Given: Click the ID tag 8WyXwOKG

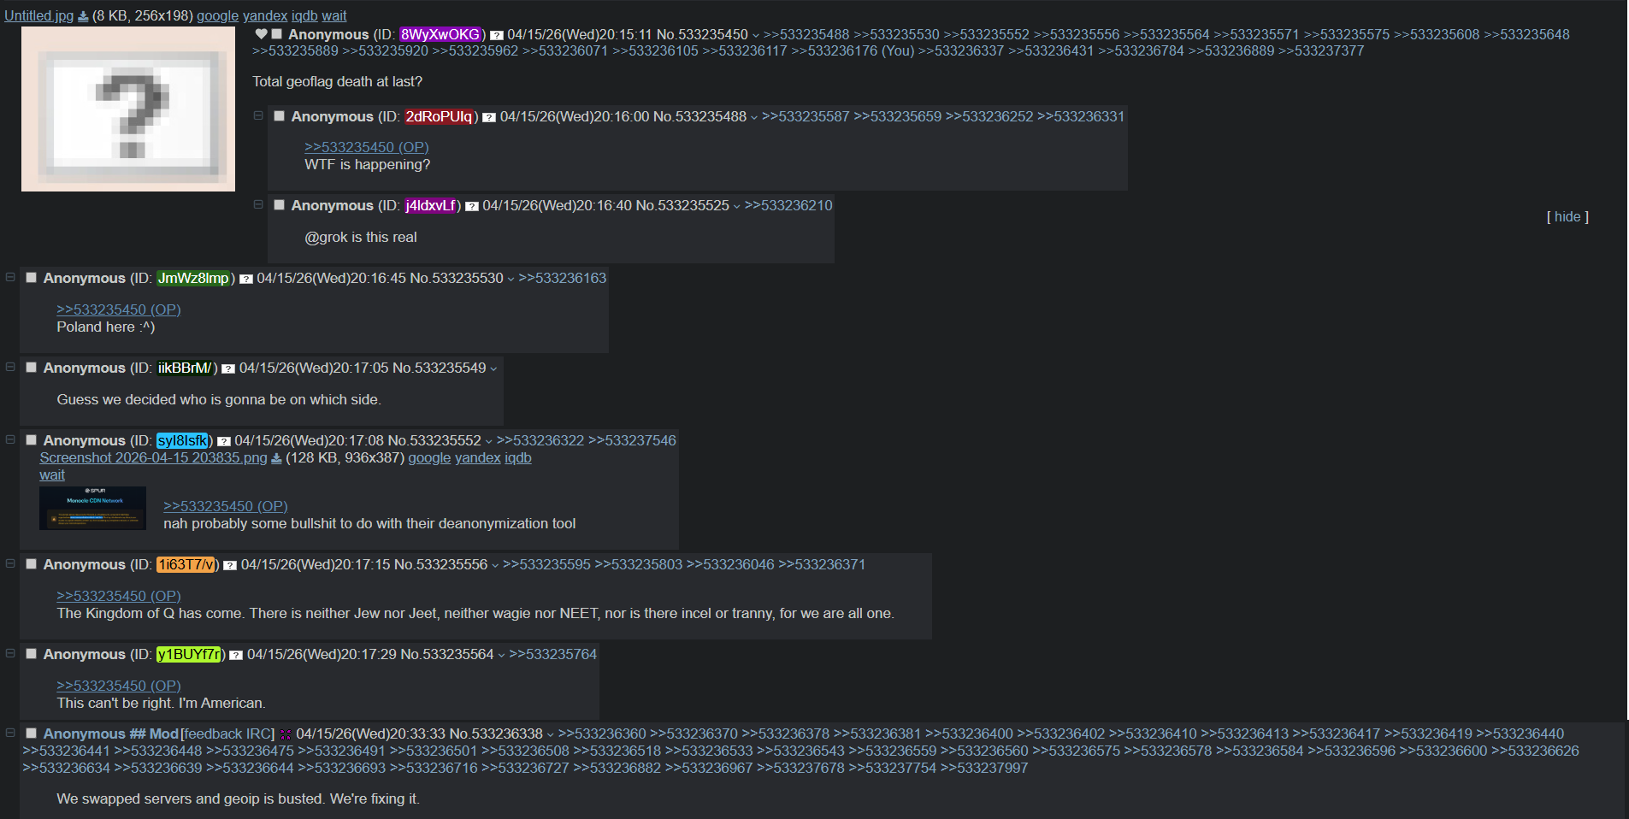Looking at the screenshot, I should [x=440, y=34].
